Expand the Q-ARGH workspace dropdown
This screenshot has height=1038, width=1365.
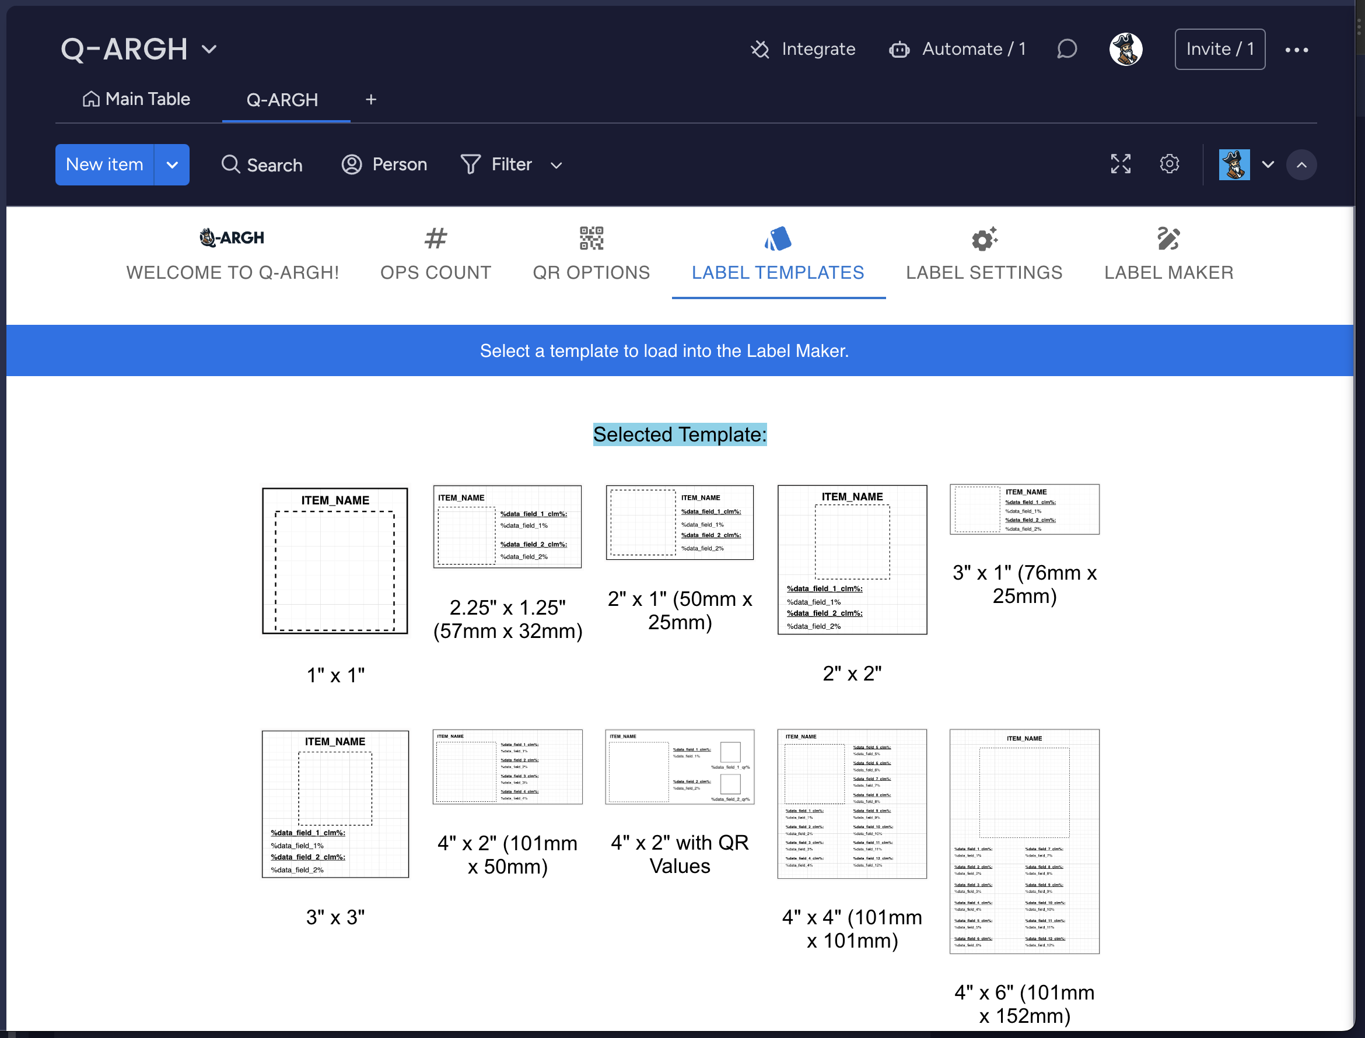(207, 48)
